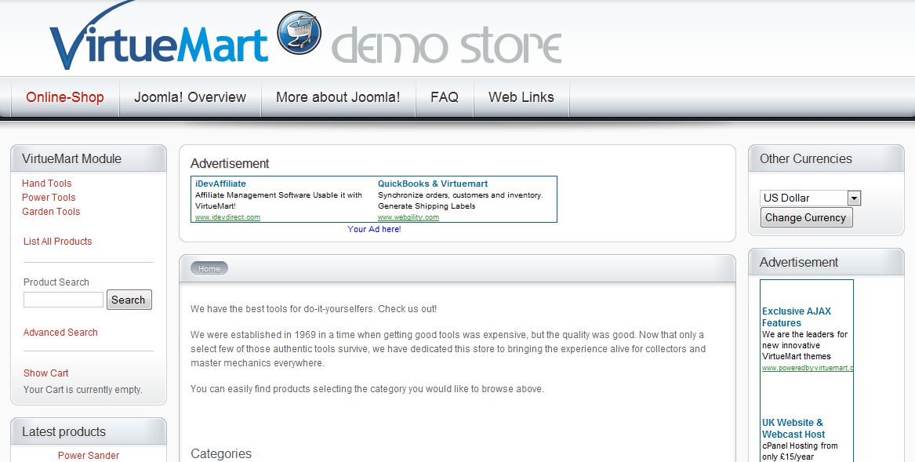The image size is (915, 462).
Task: Select the FAQ menu item
Action: click(x=445, y=97)
